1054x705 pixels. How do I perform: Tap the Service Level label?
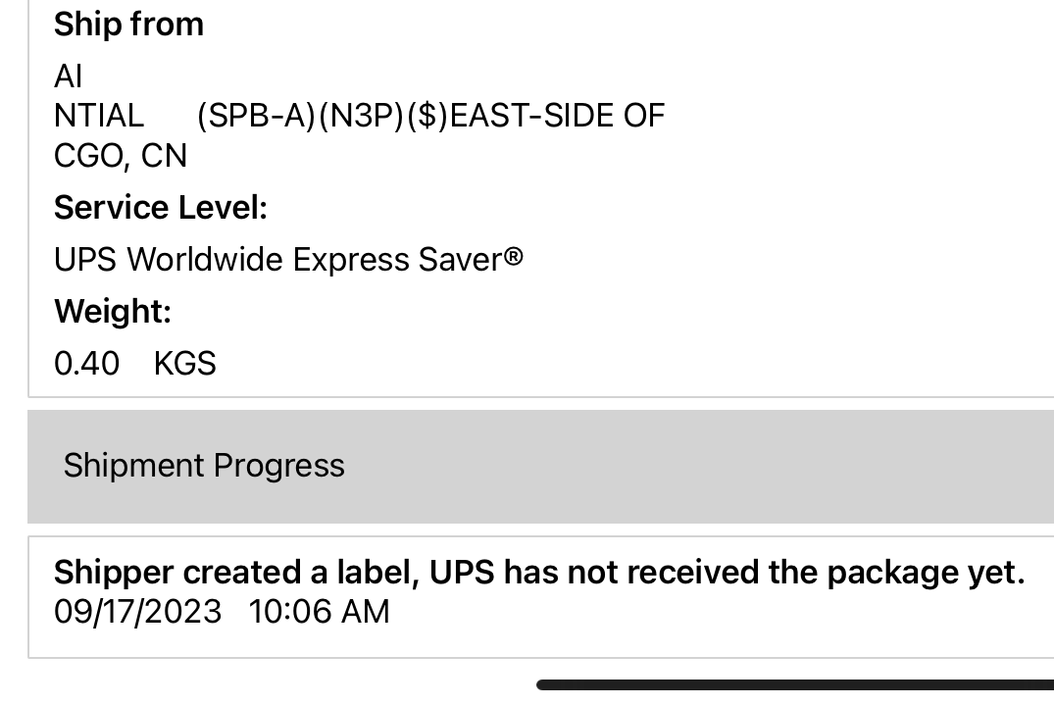pos(160,208)
